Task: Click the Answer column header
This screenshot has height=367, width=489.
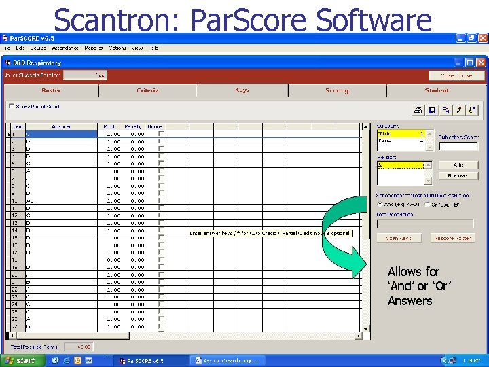Action: tap(61, 126)
